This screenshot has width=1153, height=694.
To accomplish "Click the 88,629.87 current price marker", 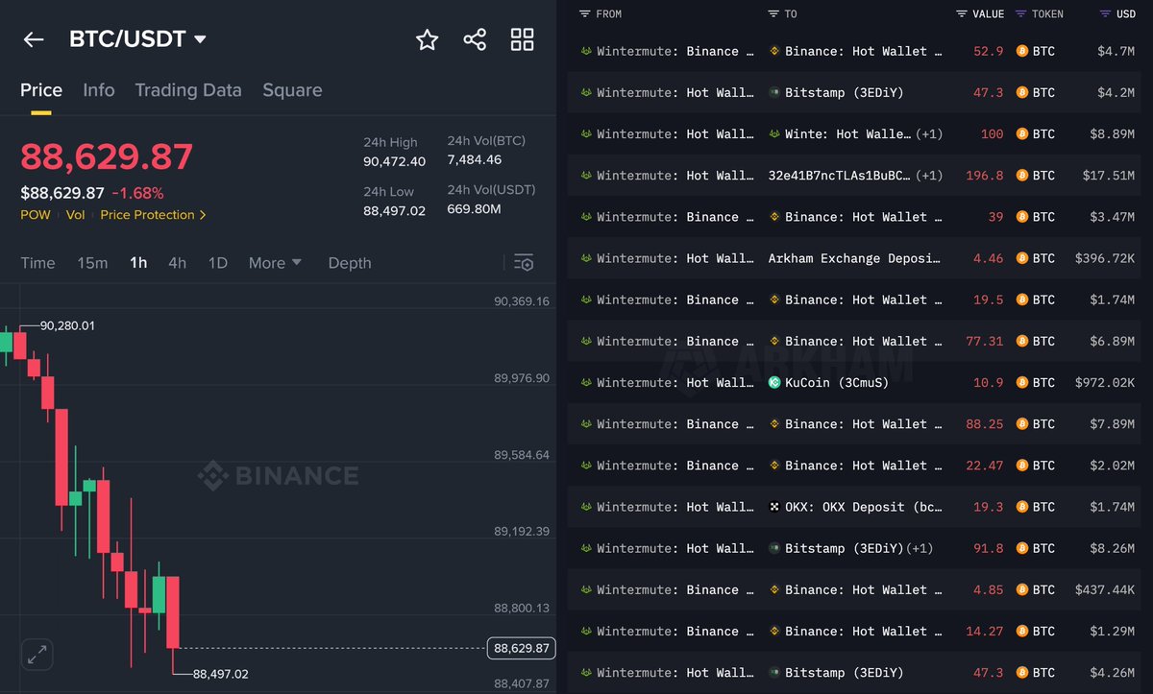I will click(521, 649).
